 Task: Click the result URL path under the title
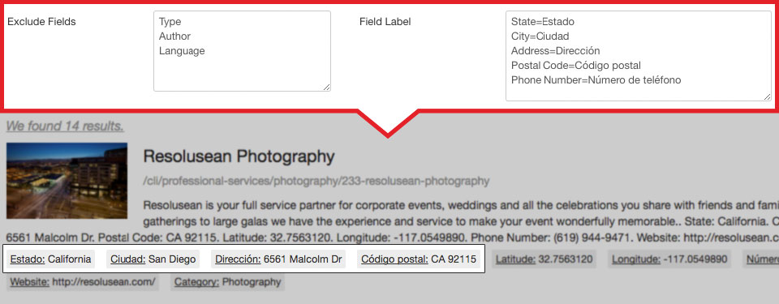(316, 181)
